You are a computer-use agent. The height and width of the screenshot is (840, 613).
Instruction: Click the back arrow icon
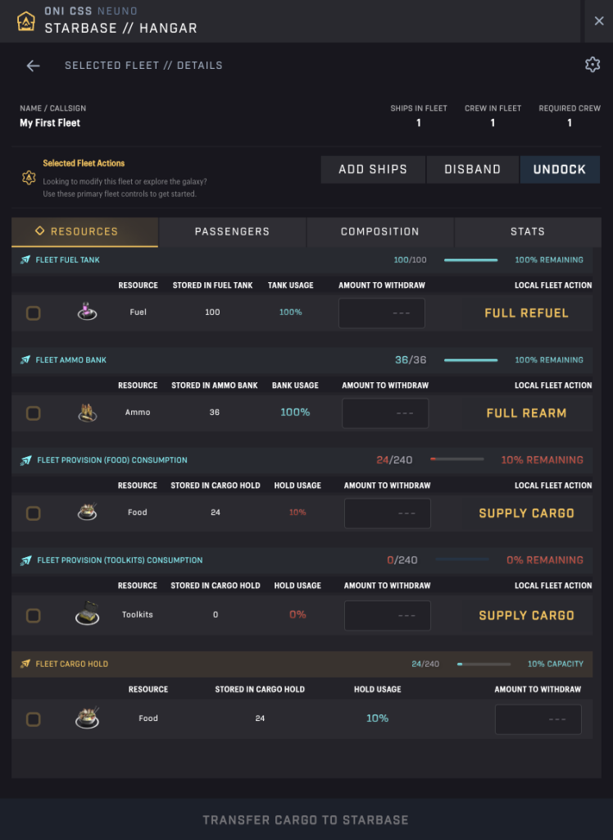(33, 66)
